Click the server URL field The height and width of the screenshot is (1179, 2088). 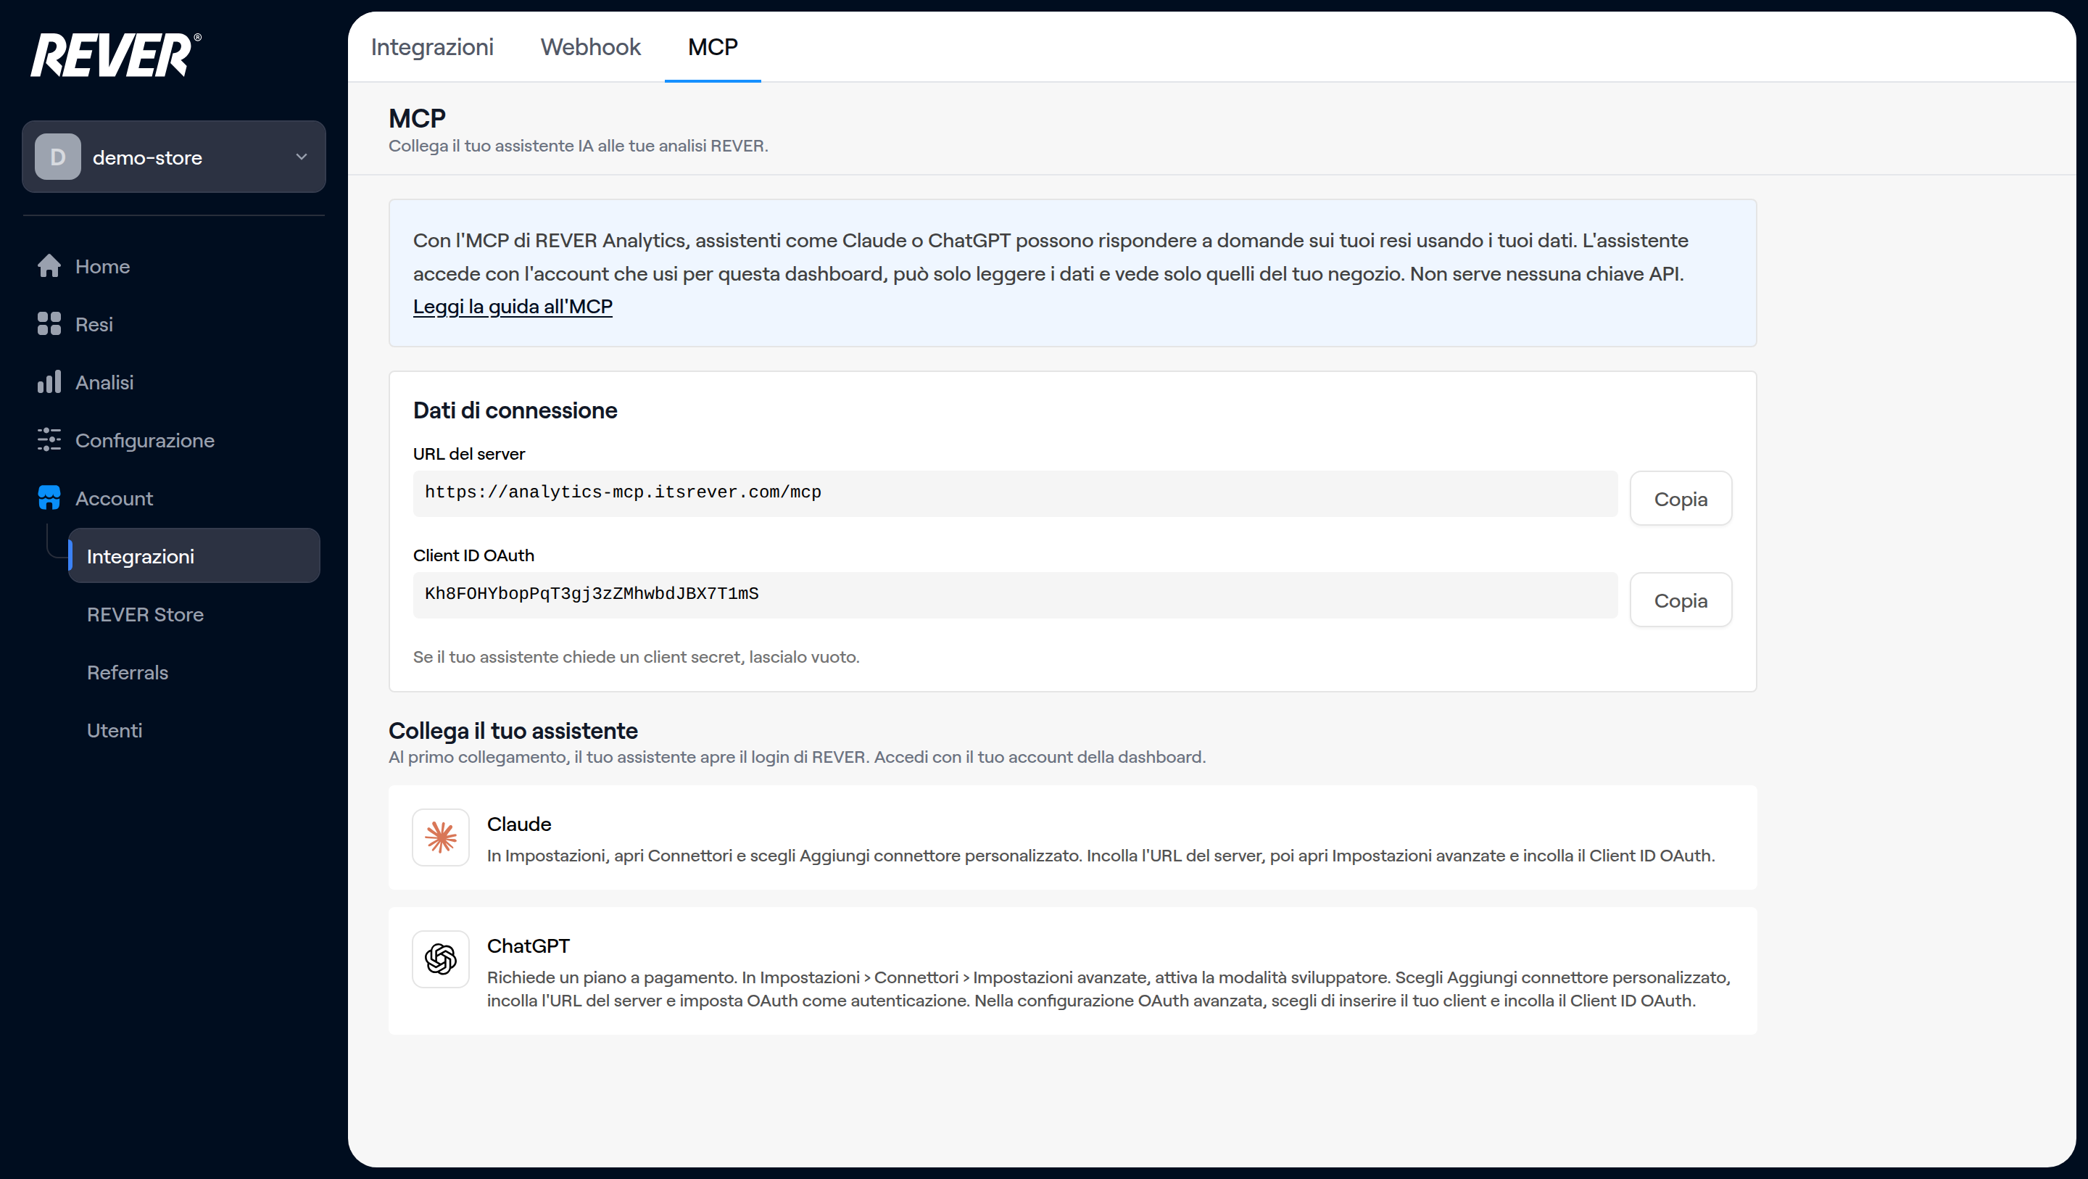click(1015, 493)
